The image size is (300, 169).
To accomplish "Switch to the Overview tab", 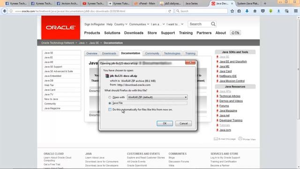I will coord(92,54).
